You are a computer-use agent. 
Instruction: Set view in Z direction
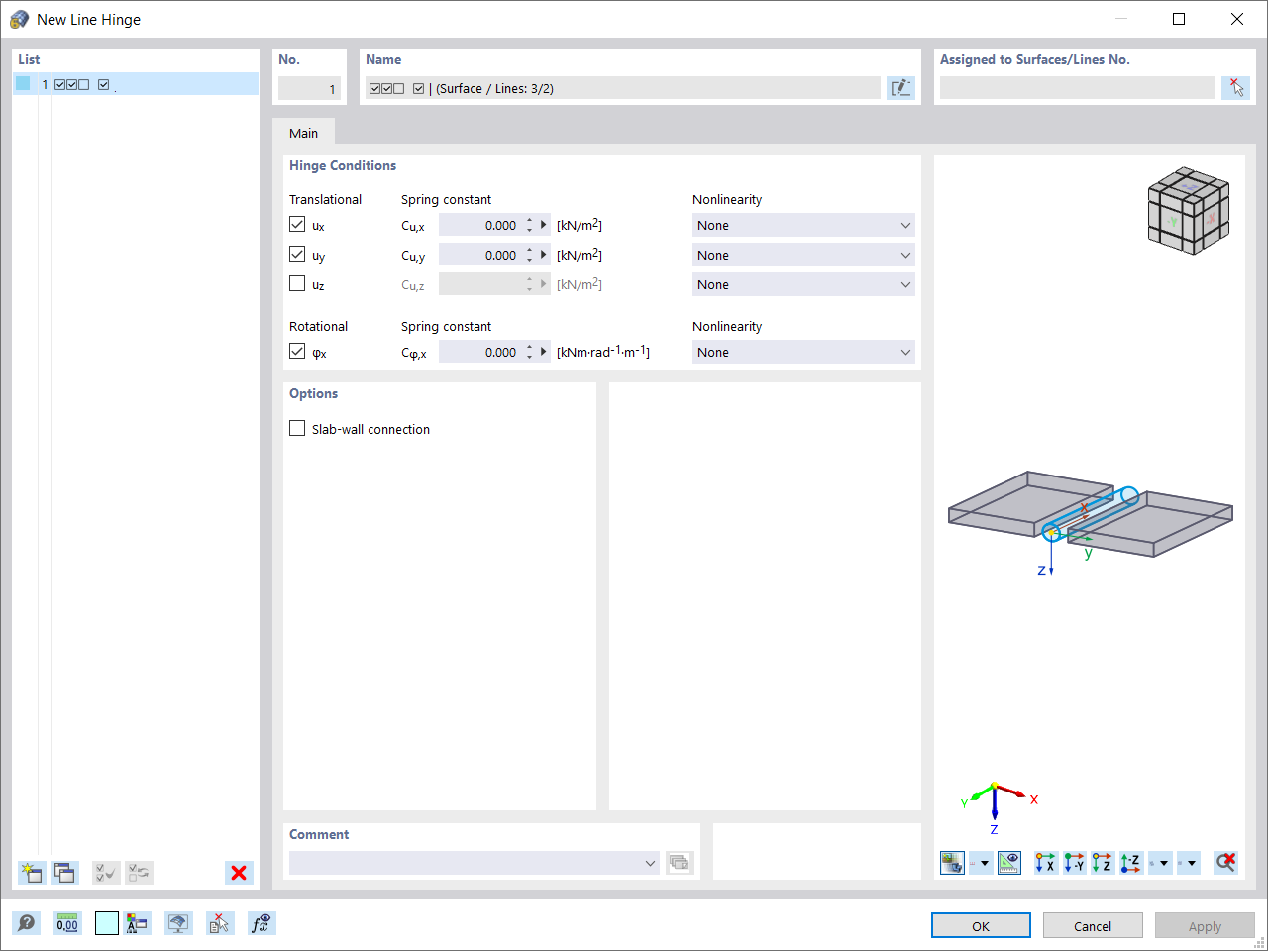tap(1103, 863)
